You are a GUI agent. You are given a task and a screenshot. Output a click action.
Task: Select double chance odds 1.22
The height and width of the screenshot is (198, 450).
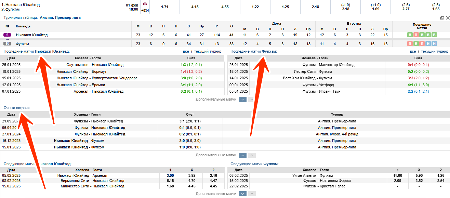(255, 7)
